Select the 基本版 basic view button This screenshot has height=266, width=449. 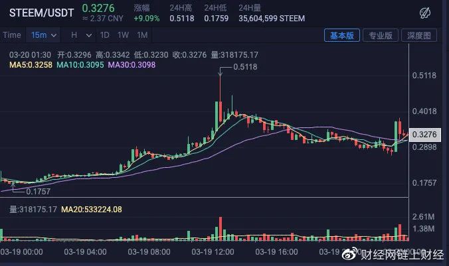click(x=342, y=35)
